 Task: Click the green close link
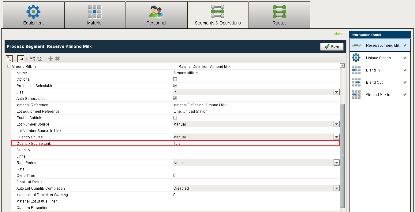pyautogui.click(x=339, y=34)
